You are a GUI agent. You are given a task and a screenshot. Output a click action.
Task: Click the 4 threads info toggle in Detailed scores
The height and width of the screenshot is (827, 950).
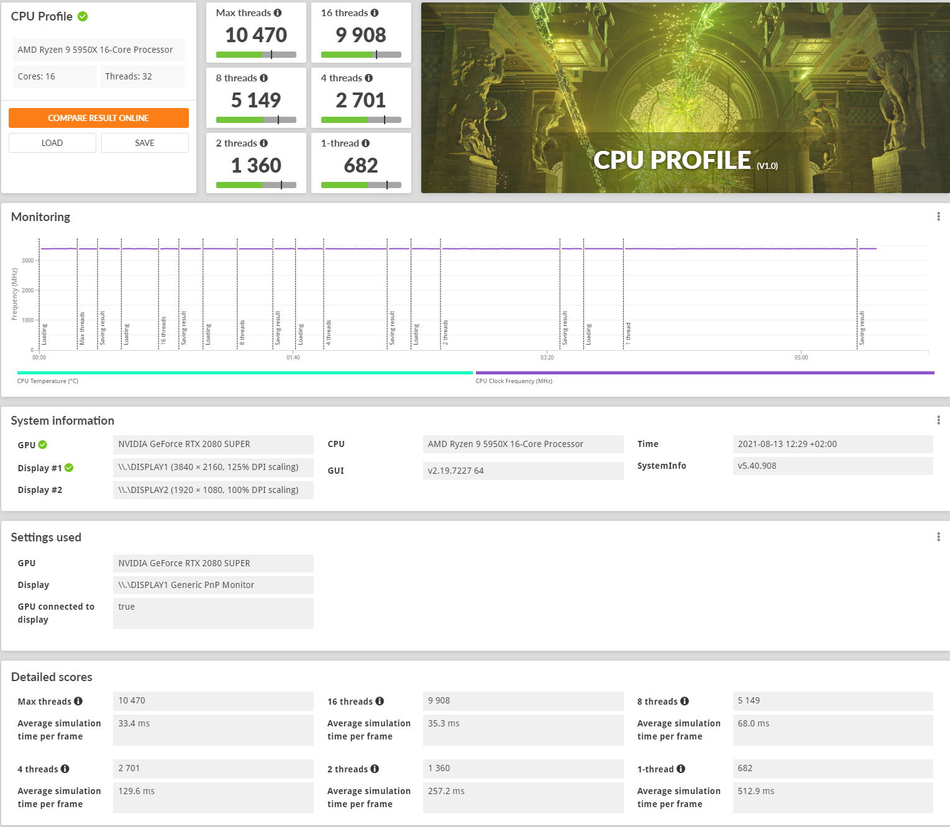65,769
